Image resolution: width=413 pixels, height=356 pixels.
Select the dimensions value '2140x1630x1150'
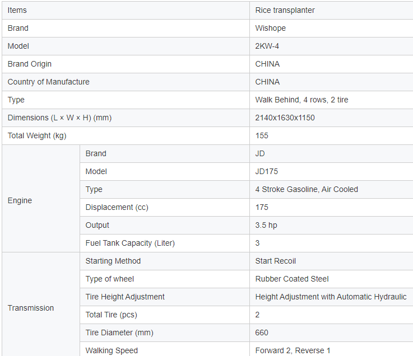[285, 118]
